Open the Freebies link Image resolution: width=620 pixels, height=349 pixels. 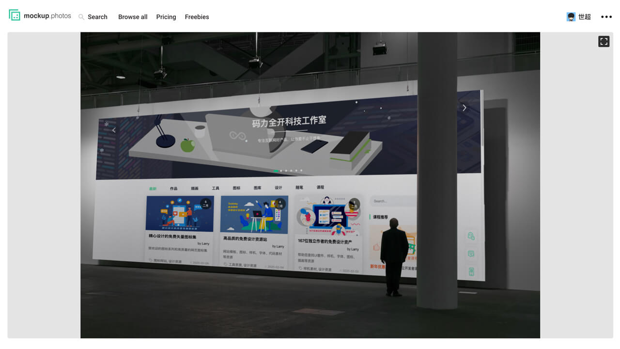point(197,17)
